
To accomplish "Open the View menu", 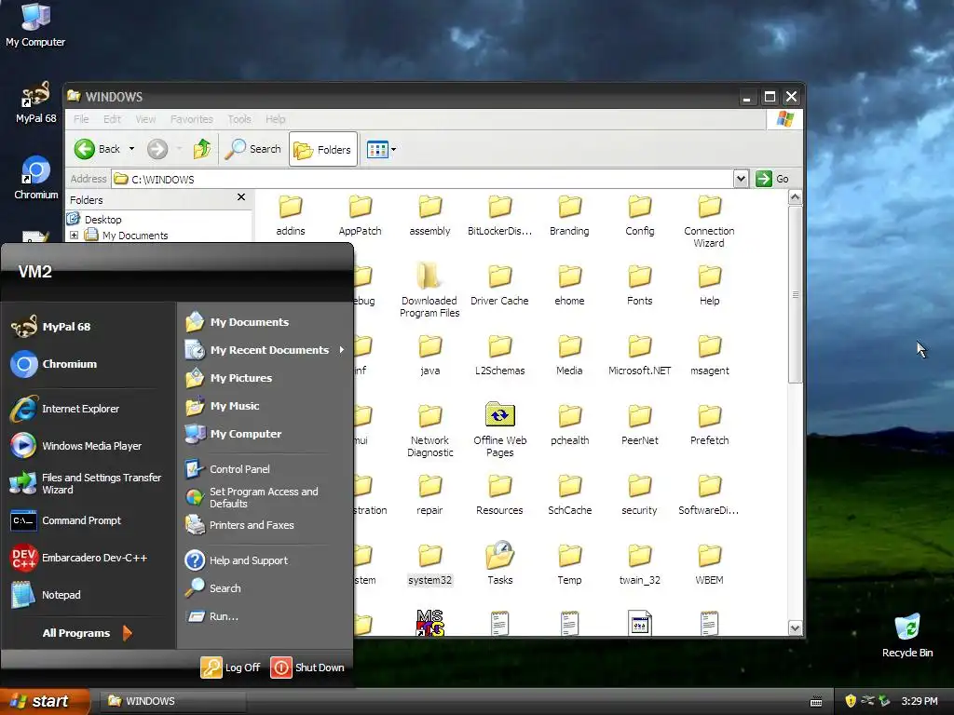I will point(145,119).
